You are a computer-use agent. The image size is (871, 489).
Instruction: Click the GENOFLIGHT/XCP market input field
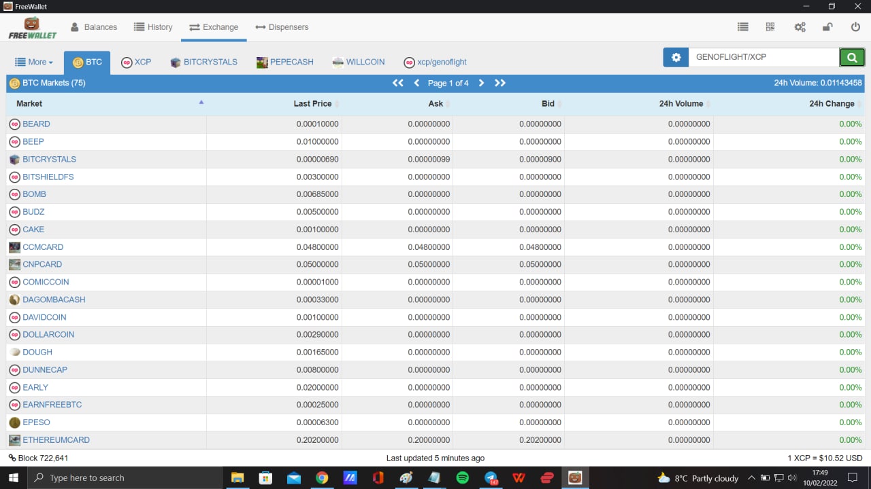pyautogui.click(x=764, y=58)
